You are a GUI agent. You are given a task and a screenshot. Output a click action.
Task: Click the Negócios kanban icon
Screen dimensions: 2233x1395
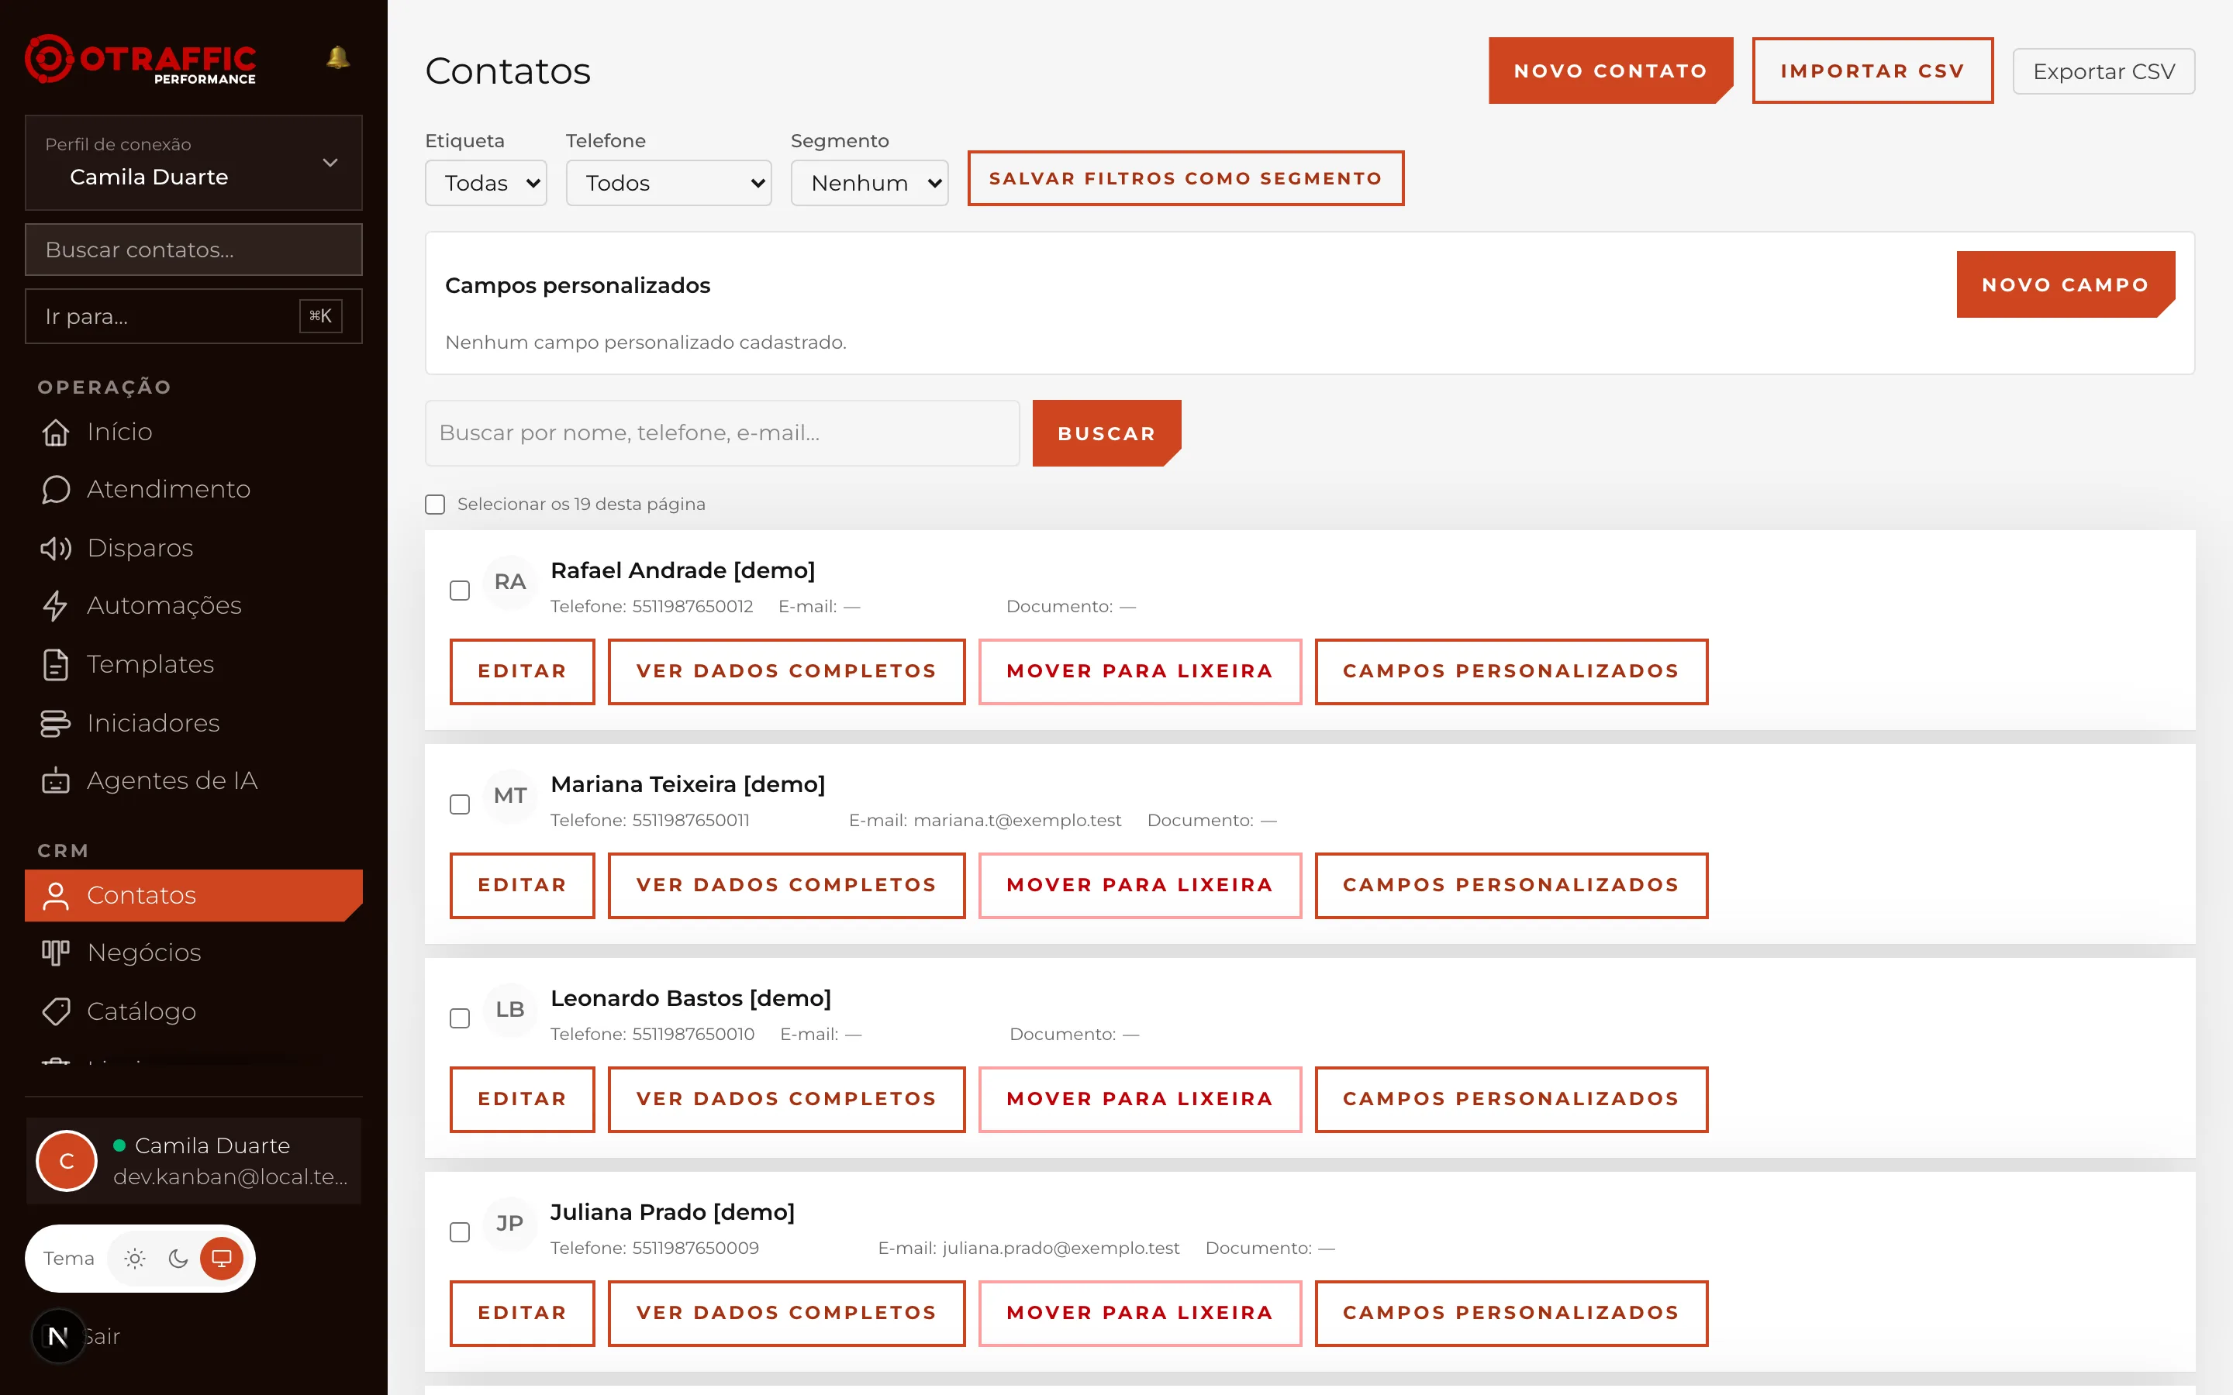click(55, 952)
